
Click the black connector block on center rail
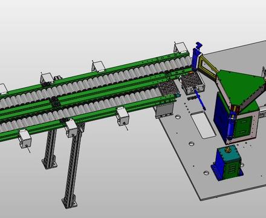[x=55, y=102]
